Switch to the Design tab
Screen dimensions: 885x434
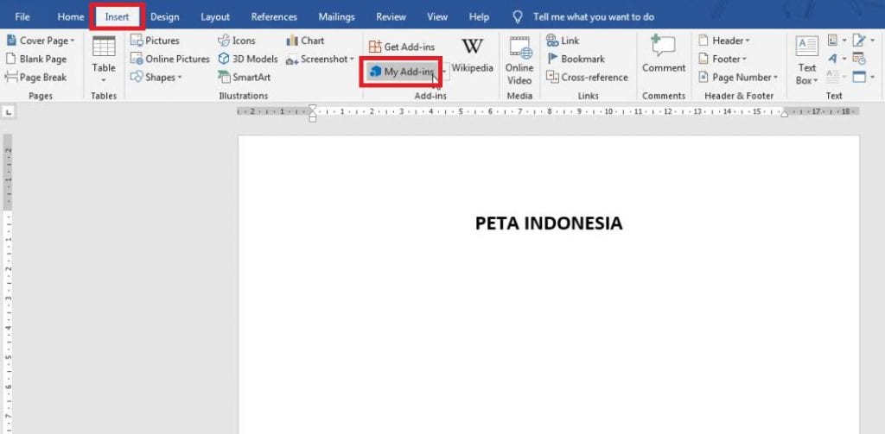coord(165,17)
